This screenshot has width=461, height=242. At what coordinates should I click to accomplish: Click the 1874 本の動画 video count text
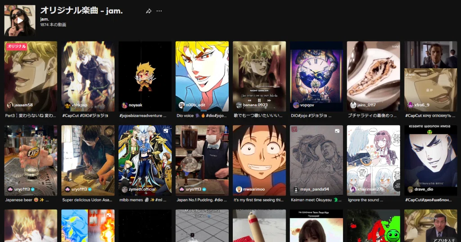(53, 25)
